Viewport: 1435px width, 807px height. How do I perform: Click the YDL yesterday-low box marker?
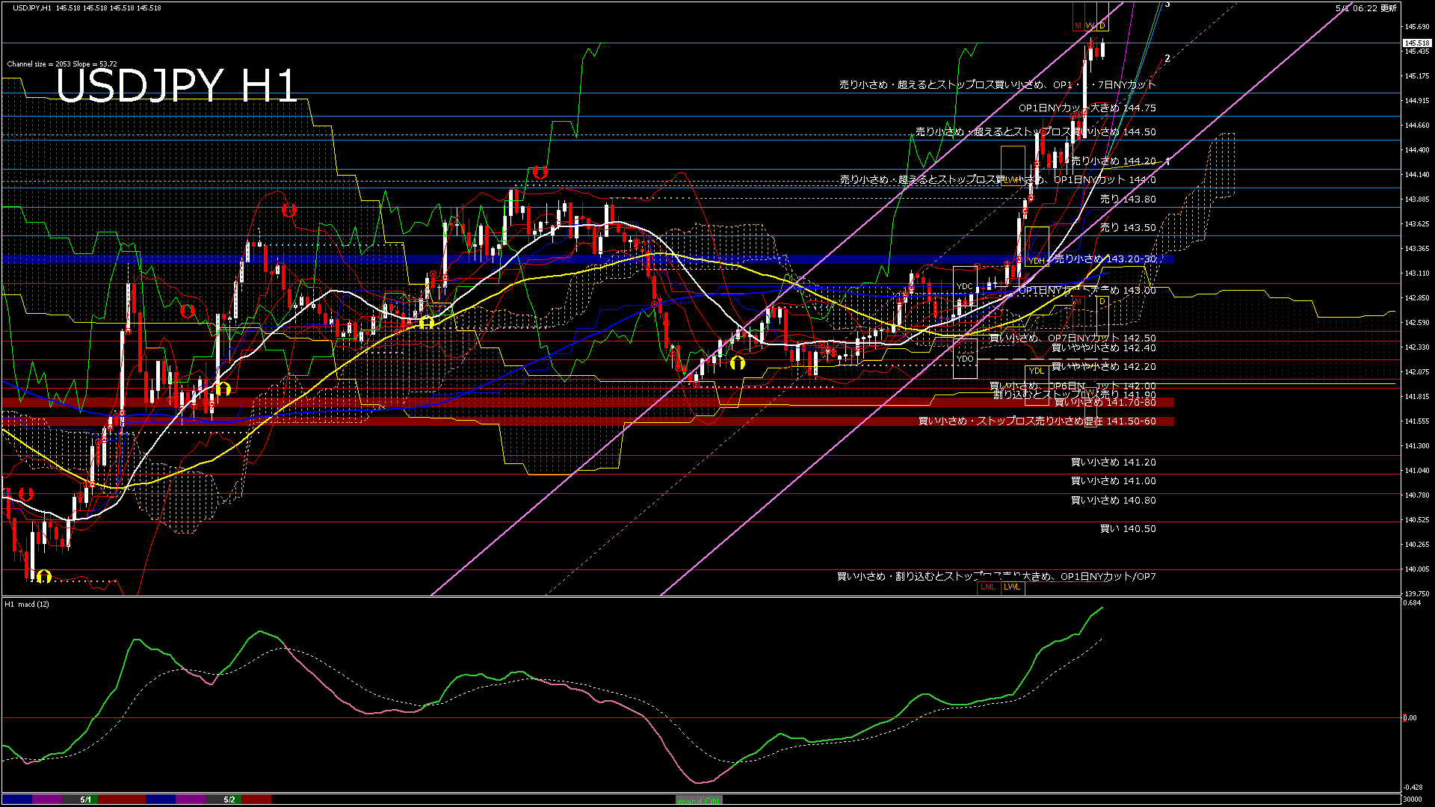click(x=1036, y=371)
